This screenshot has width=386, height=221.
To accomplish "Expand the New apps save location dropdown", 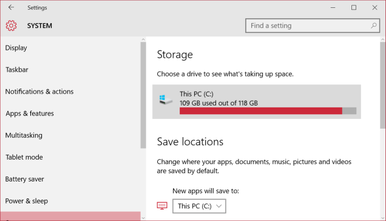I will (199, 206).
